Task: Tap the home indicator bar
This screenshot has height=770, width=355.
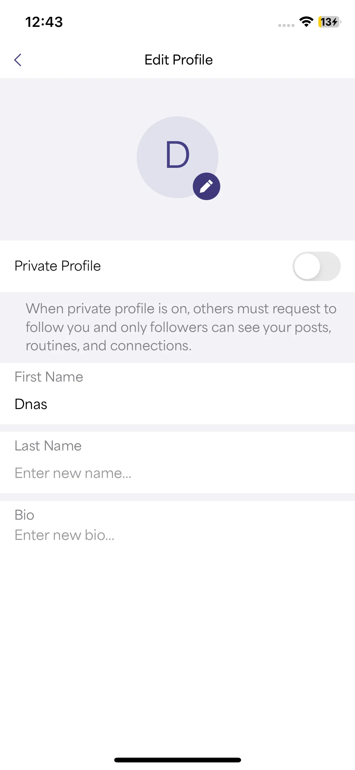Action: coord(178,760)
